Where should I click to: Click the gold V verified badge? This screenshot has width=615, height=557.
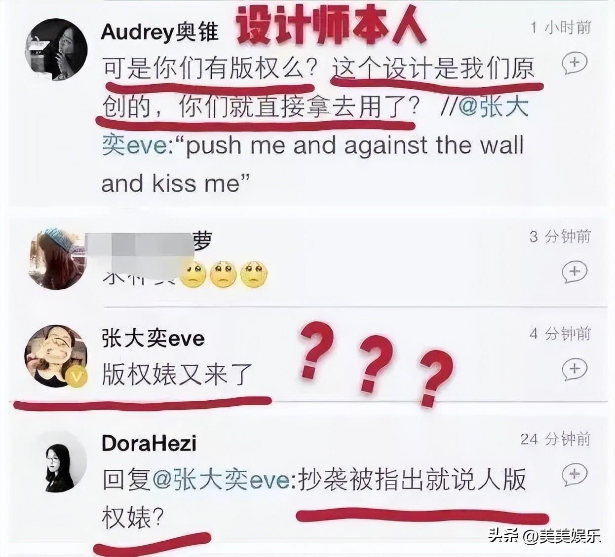tap(76, 378)
